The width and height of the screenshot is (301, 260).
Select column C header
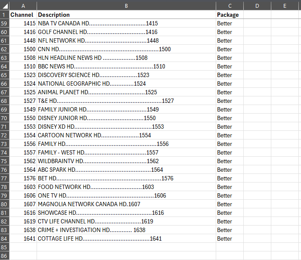[x=230, y=6]
